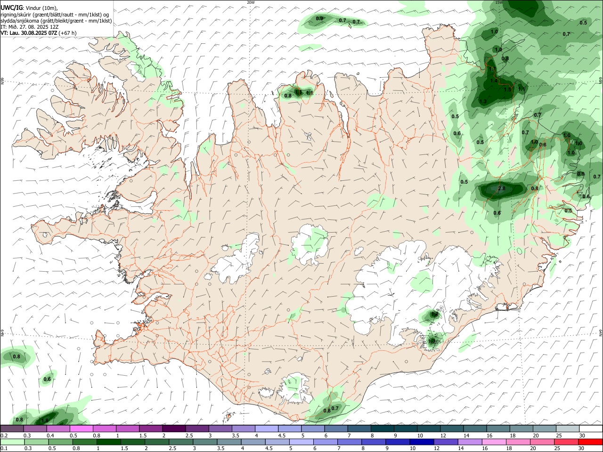Pick the white upper legend swatch after 30
Image resolution: width=603 pixels, height=452 pixels.
[x=591, y=428]
